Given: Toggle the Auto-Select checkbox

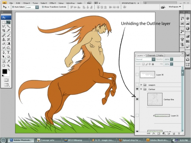Looking at the screenshot, I should tap(13, 7).
